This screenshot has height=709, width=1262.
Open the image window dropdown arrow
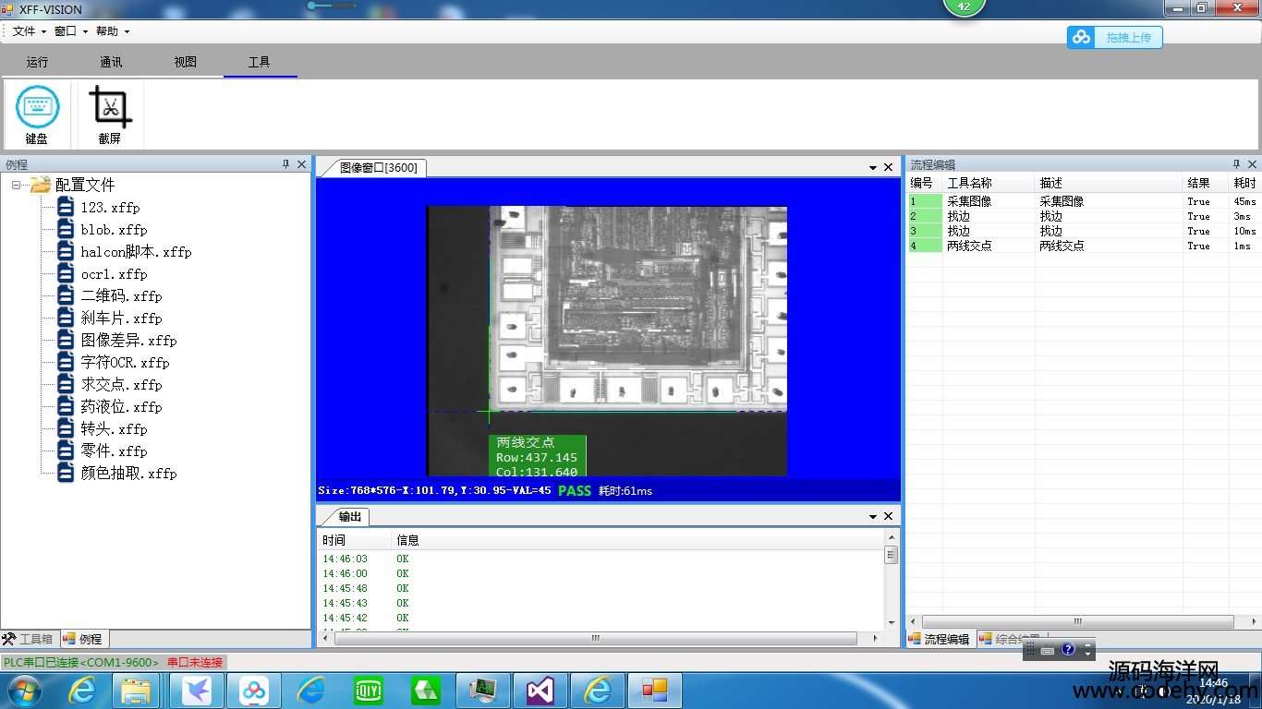pyautogui.click(x=873, y=168)
